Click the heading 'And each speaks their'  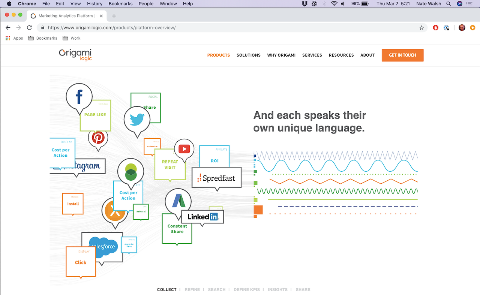coord(310,115)
